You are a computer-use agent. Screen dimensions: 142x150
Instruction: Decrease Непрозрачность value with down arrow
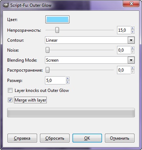pos(133,32)
